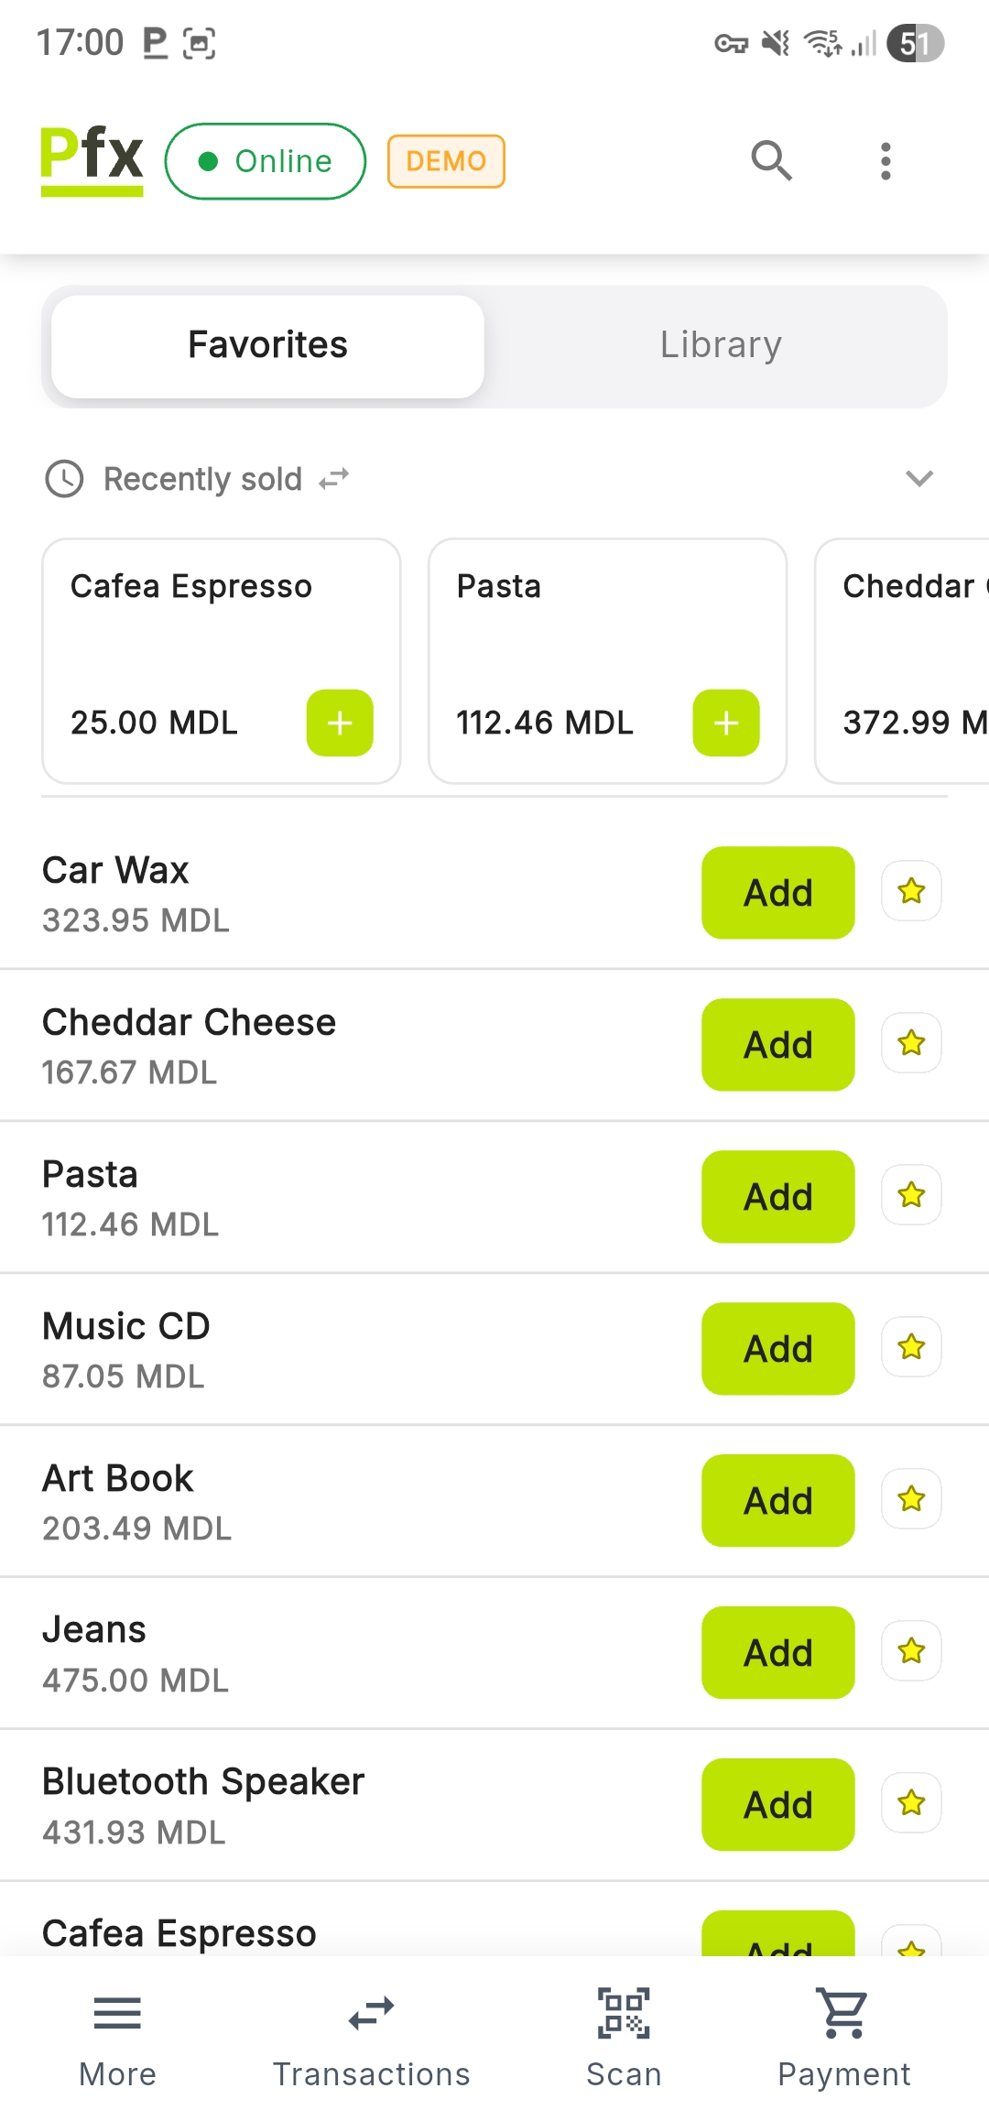Open the search magnifier icon
Viewport: 989px width, 2121px height.
coord(771,161)
